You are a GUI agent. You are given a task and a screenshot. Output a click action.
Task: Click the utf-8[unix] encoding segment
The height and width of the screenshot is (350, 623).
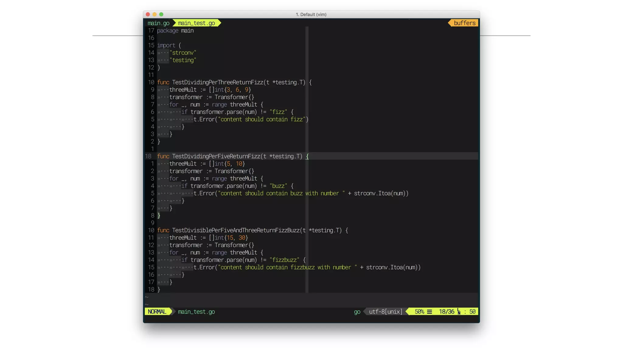tap(385, 312)
